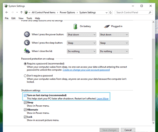Go up one level with Up arrow
Image resolution: width=158 pixels, height=132 pixels.
(21, 12)
